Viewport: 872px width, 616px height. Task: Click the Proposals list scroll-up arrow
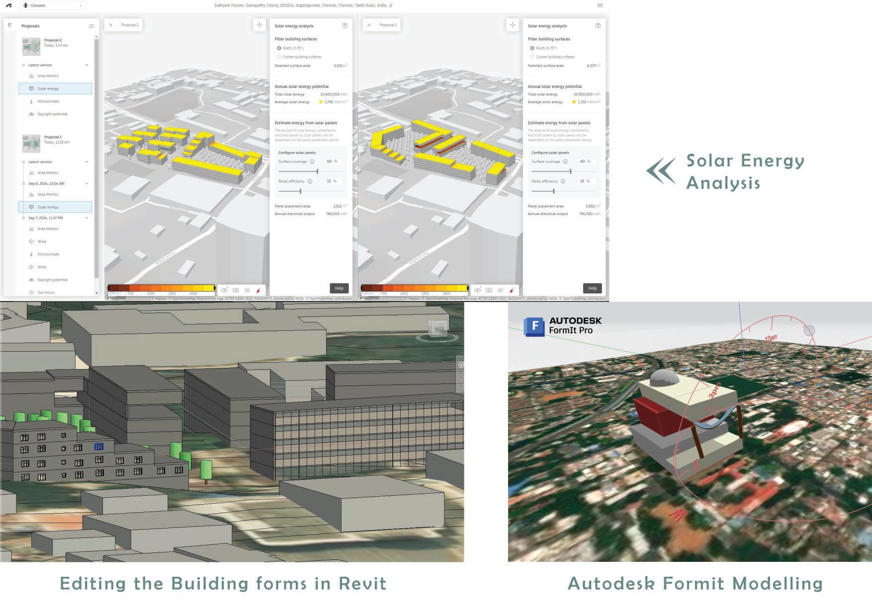[x=96, y=37]
